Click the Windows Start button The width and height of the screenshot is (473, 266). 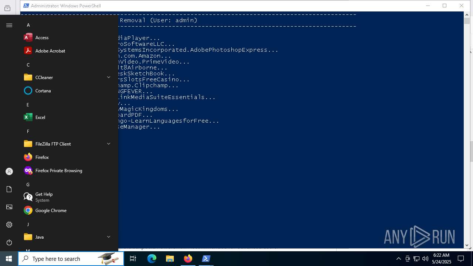pyautogui.click(x=9, y=259)
